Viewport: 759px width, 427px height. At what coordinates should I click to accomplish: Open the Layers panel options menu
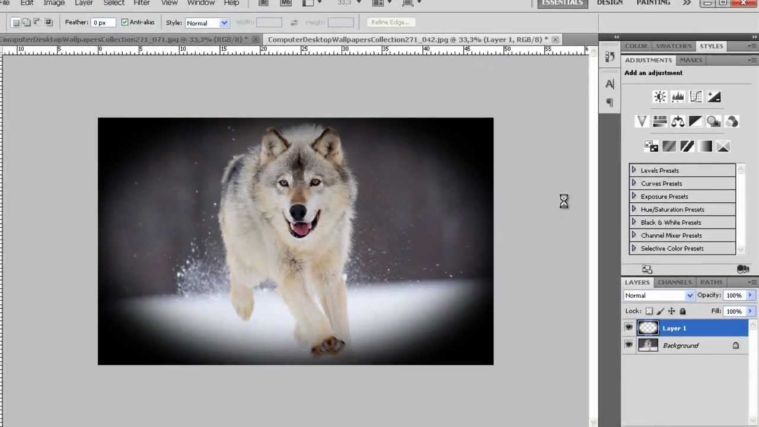coord(752,282)
